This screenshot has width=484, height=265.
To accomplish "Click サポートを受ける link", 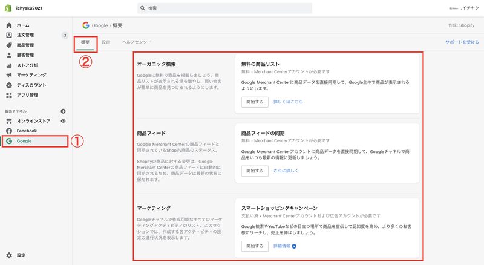I will (x=462, y=42).
